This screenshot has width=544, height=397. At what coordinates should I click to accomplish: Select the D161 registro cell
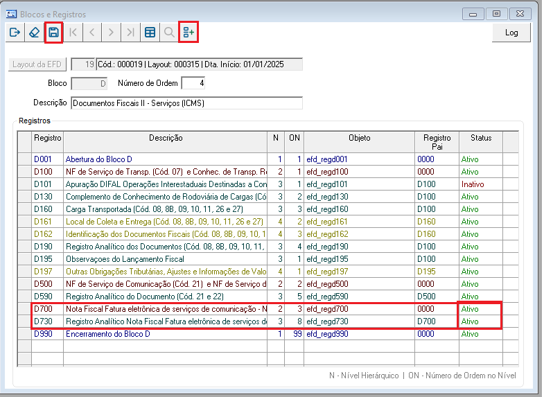tap(48, 222)
